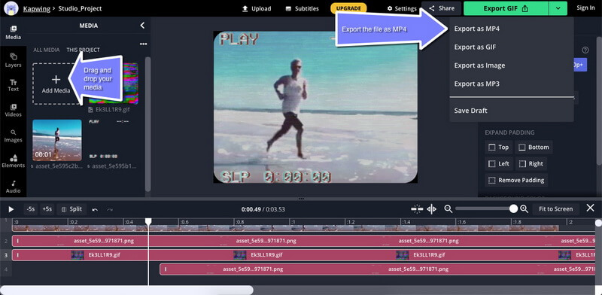The image size is (602, 295).
Task: Open the Elements sidebar panel
Action: 13,161
